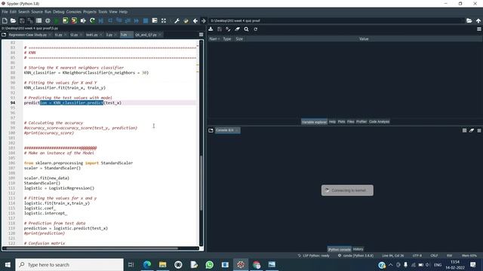Browse editor tabs icon left of file tabs
The image size is (483, 271).
[4, 35]
